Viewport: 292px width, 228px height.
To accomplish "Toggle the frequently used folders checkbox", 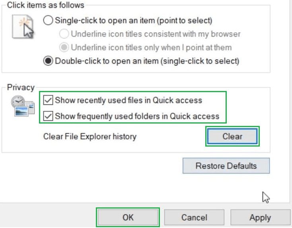I will [x=48, y=116].
